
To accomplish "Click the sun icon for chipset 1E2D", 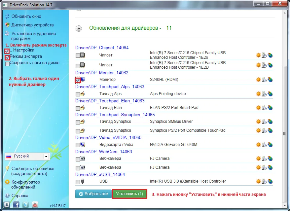I will (258, 65).
